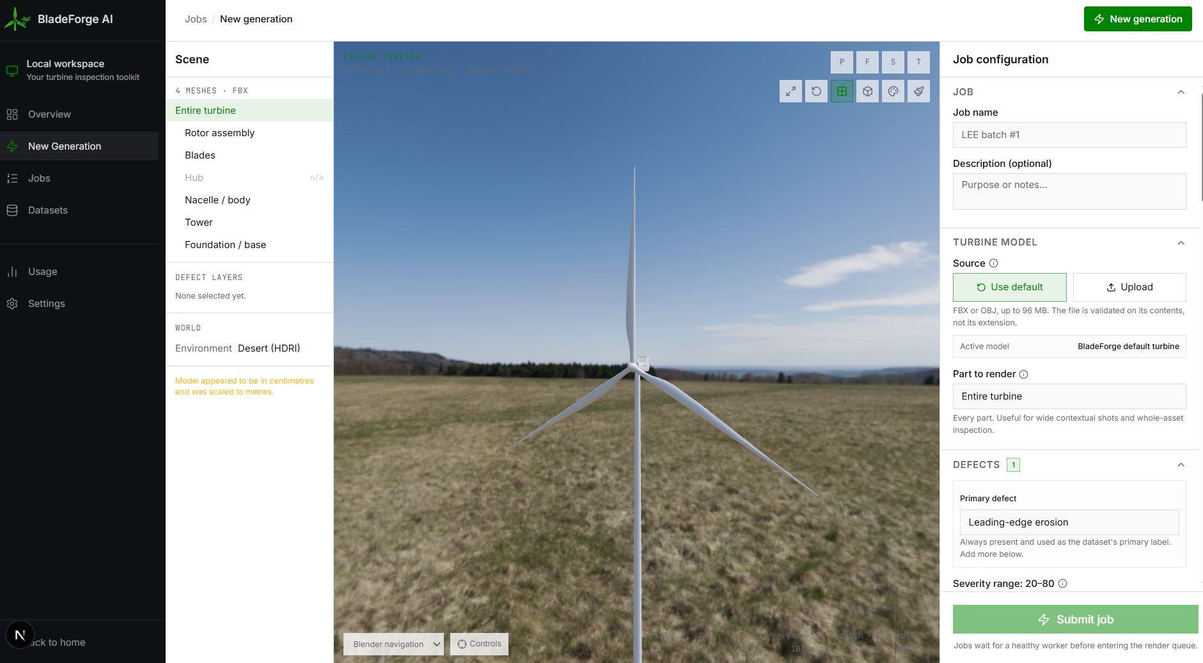Click the palette icon in viewport toolbar
The height and width of the screenshot is (663, 1203).
click(x=893, y=91)
